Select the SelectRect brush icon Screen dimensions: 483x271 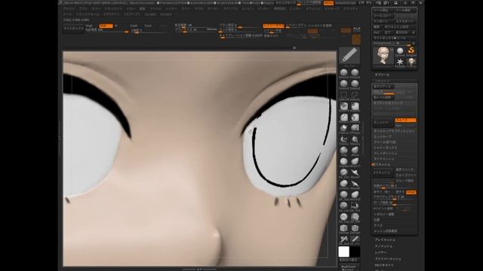click(x=344, y=96)
